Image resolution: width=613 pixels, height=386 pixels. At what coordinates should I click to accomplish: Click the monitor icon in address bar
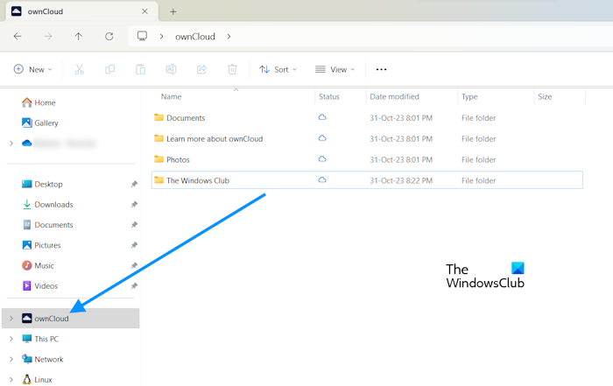142,37
